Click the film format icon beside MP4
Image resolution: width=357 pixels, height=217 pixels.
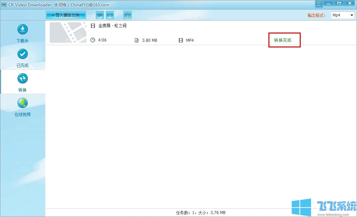(x=181, y=40)
